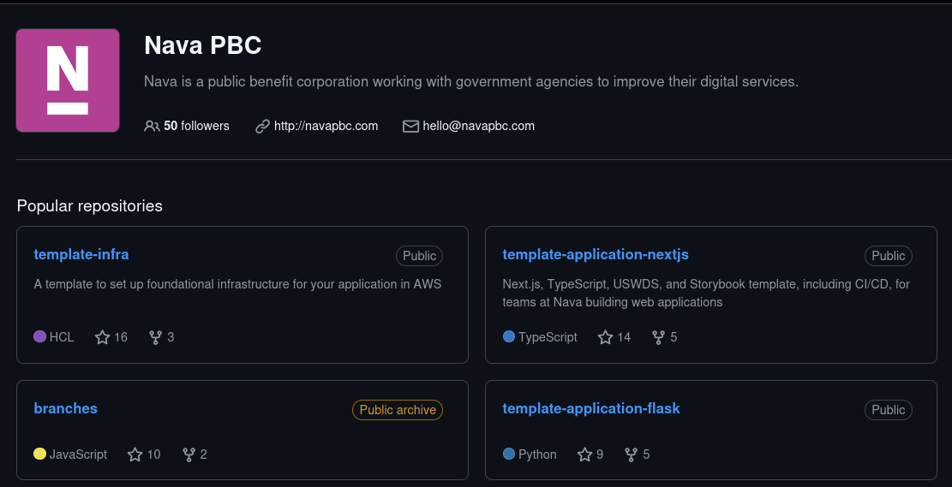Click the Public archive badge on branches

coord(398,410)
